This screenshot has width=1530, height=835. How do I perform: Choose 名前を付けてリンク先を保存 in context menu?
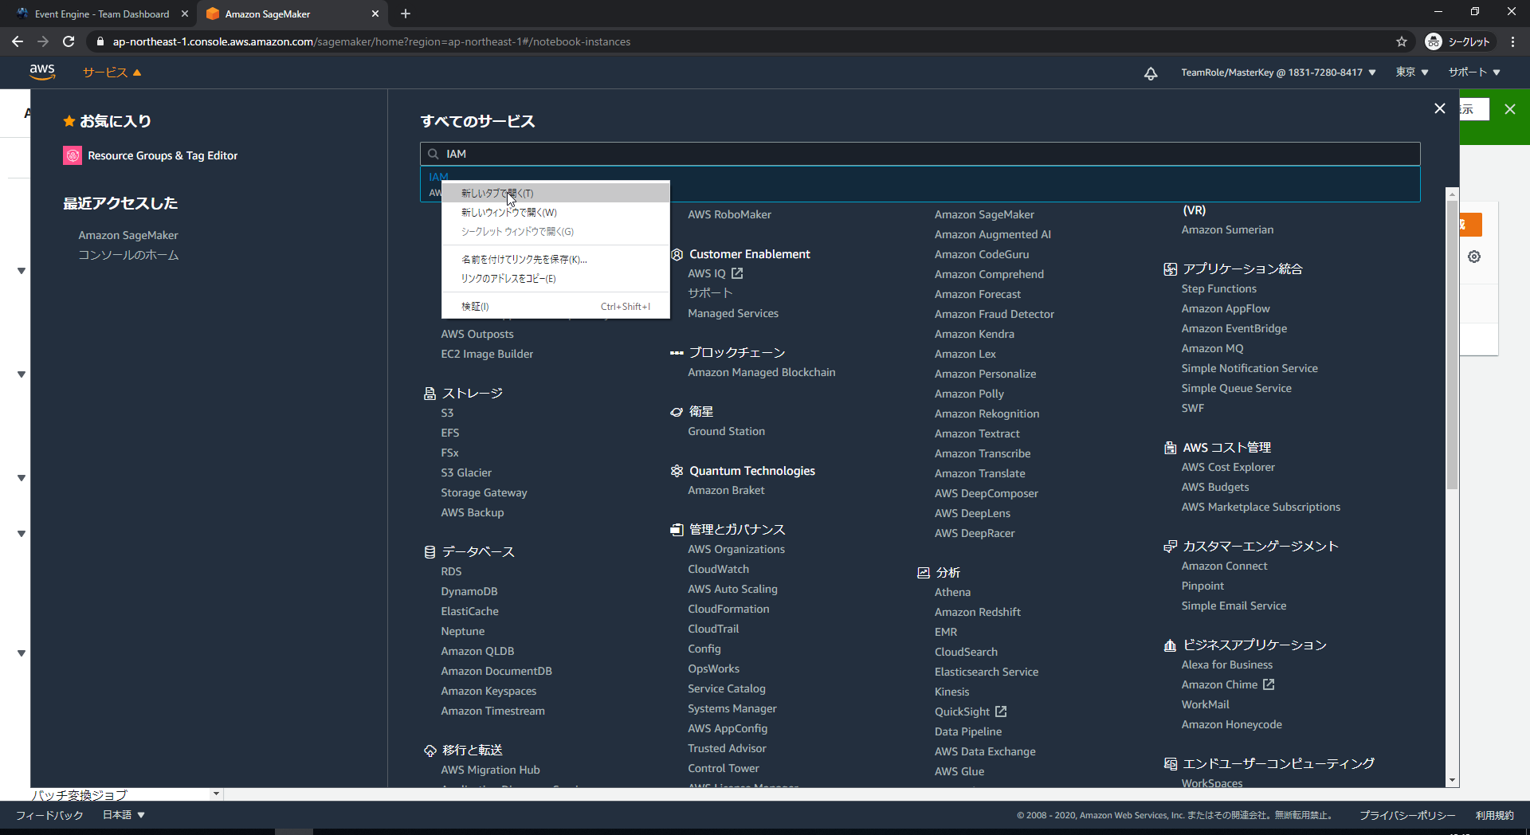555,259
